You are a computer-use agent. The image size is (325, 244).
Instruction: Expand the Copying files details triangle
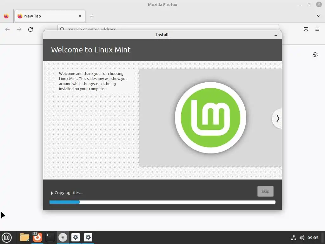click(x=52, y=193)
